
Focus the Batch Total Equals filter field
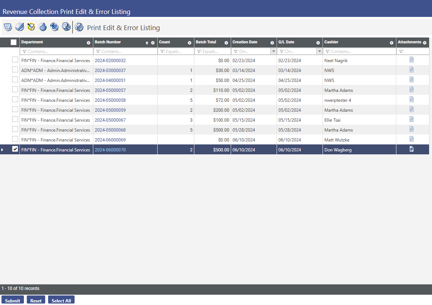click(213, 51)
